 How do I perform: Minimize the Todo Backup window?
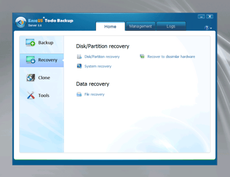tap(201, 16)
